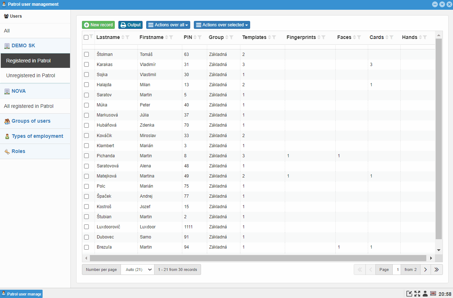Click the vertical scrollbar of the table
The image size is (453, 298).
439,139
